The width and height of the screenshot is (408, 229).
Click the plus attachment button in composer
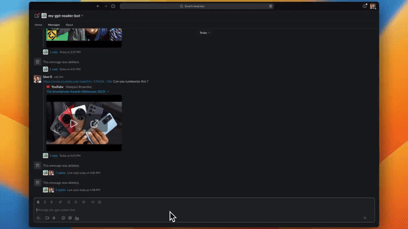tap(38, 218)
